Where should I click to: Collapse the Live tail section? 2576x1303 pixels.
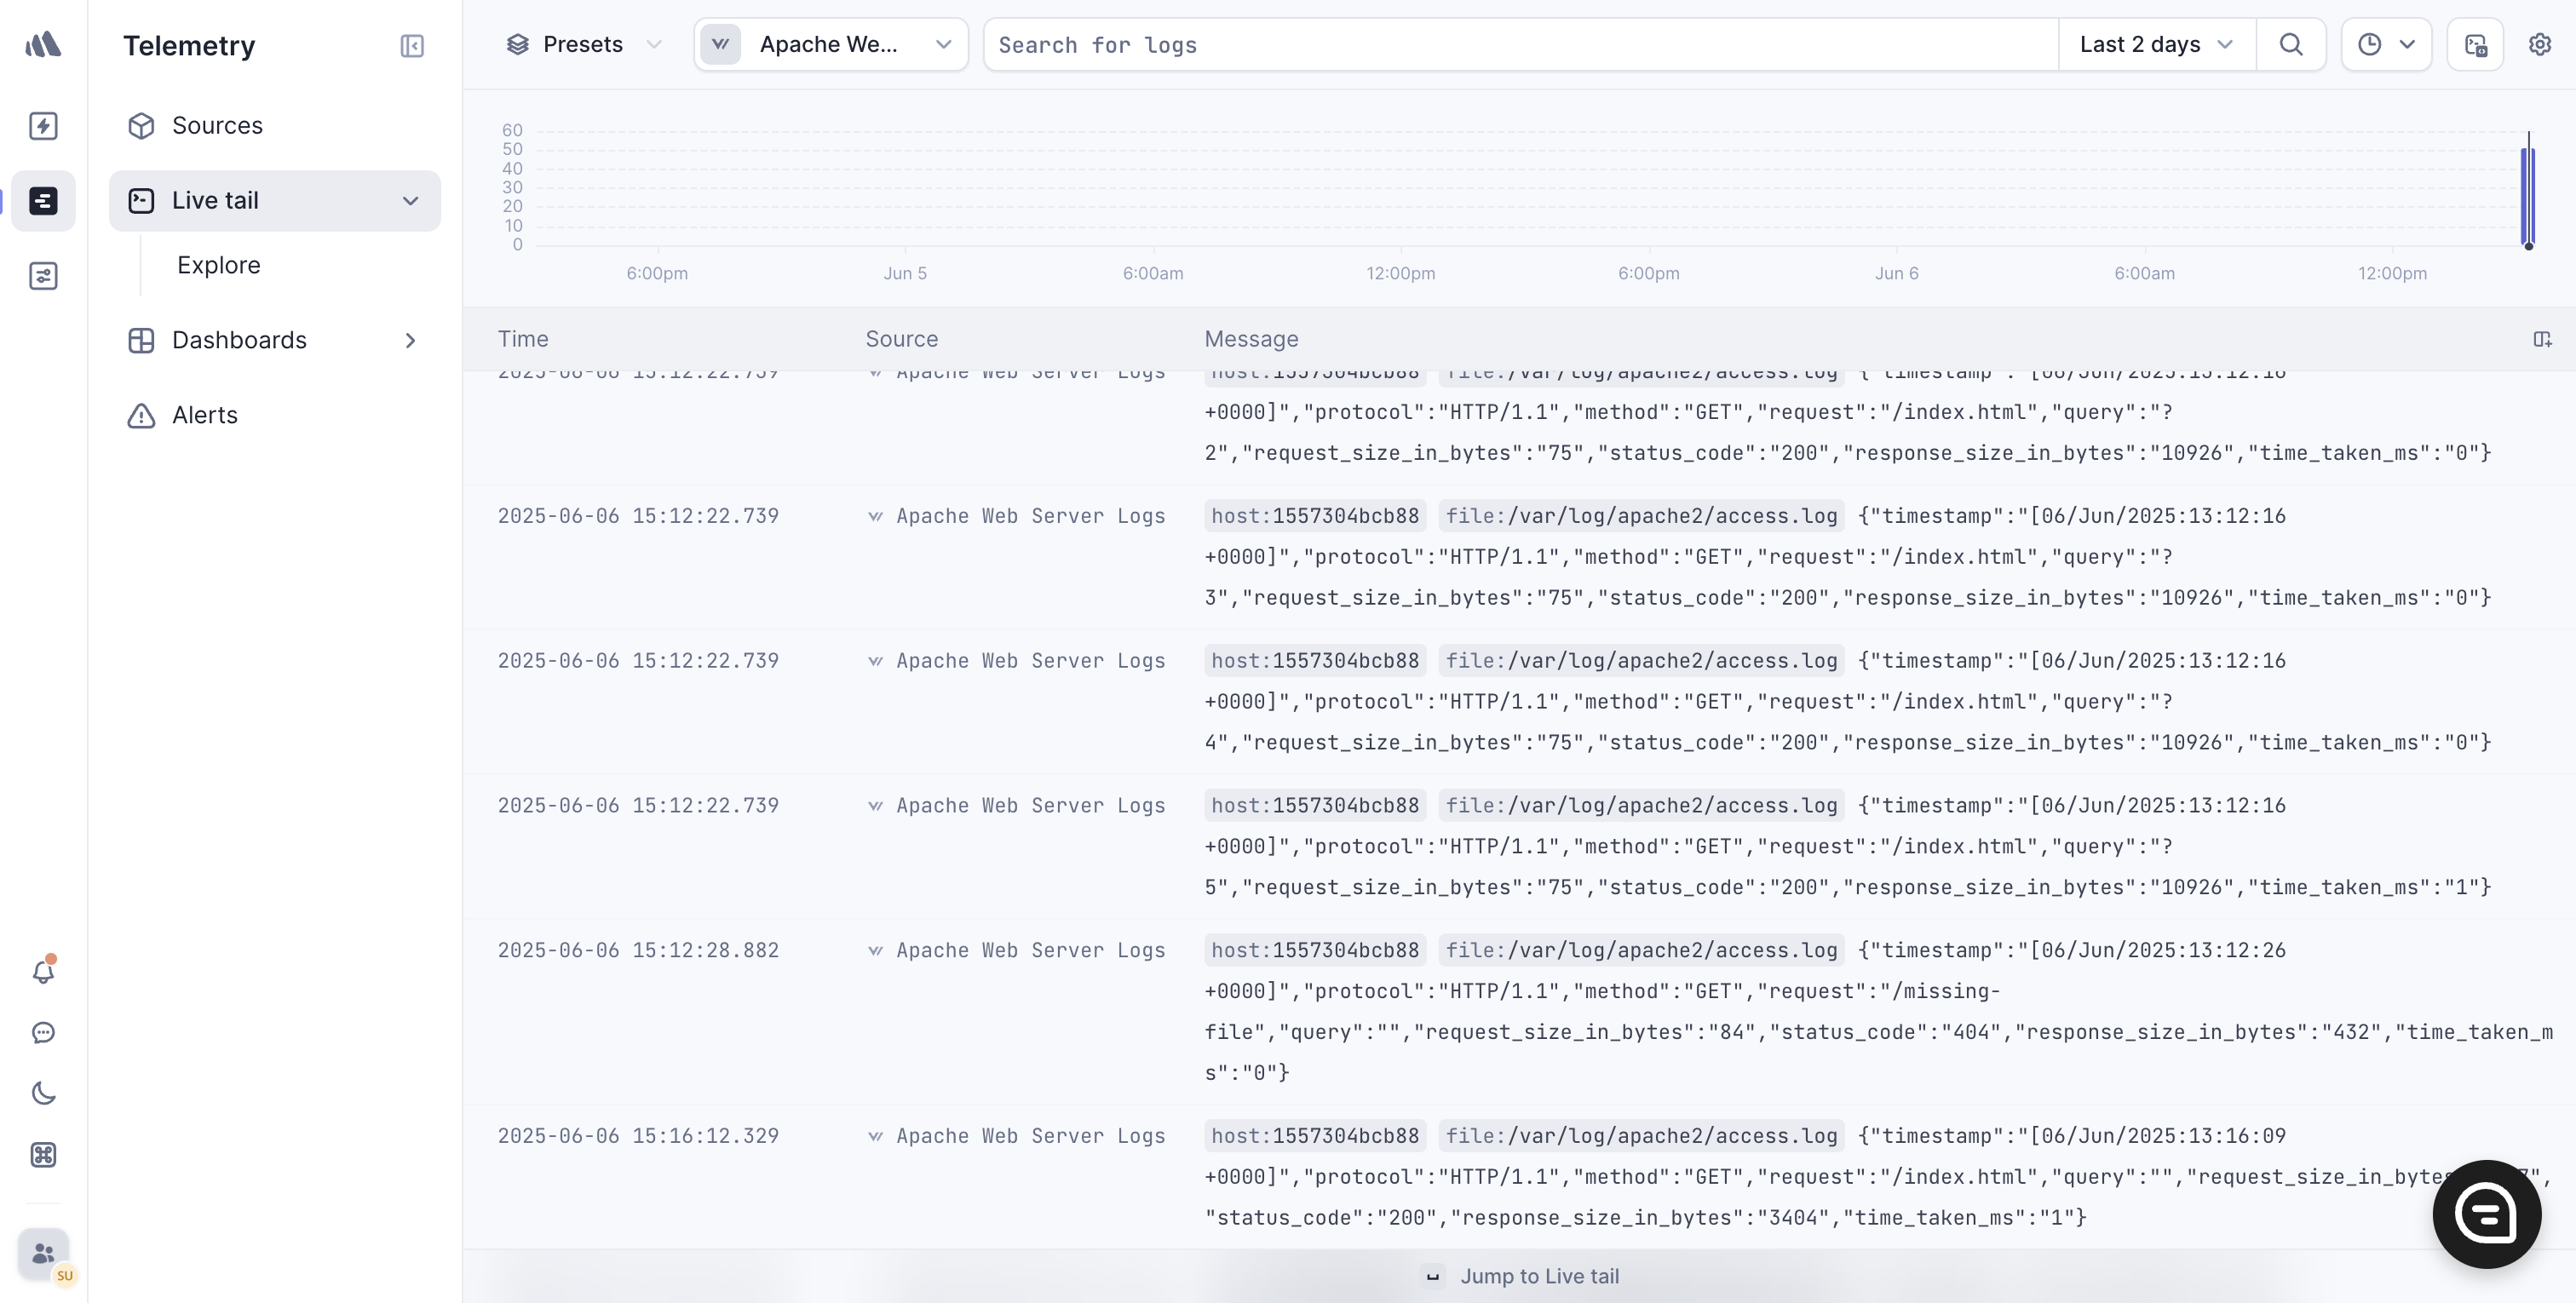tap(410, 201)
